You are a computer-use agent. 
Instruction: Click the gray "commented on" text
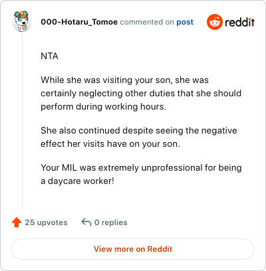pyautogui.click(x=147, y=22)
